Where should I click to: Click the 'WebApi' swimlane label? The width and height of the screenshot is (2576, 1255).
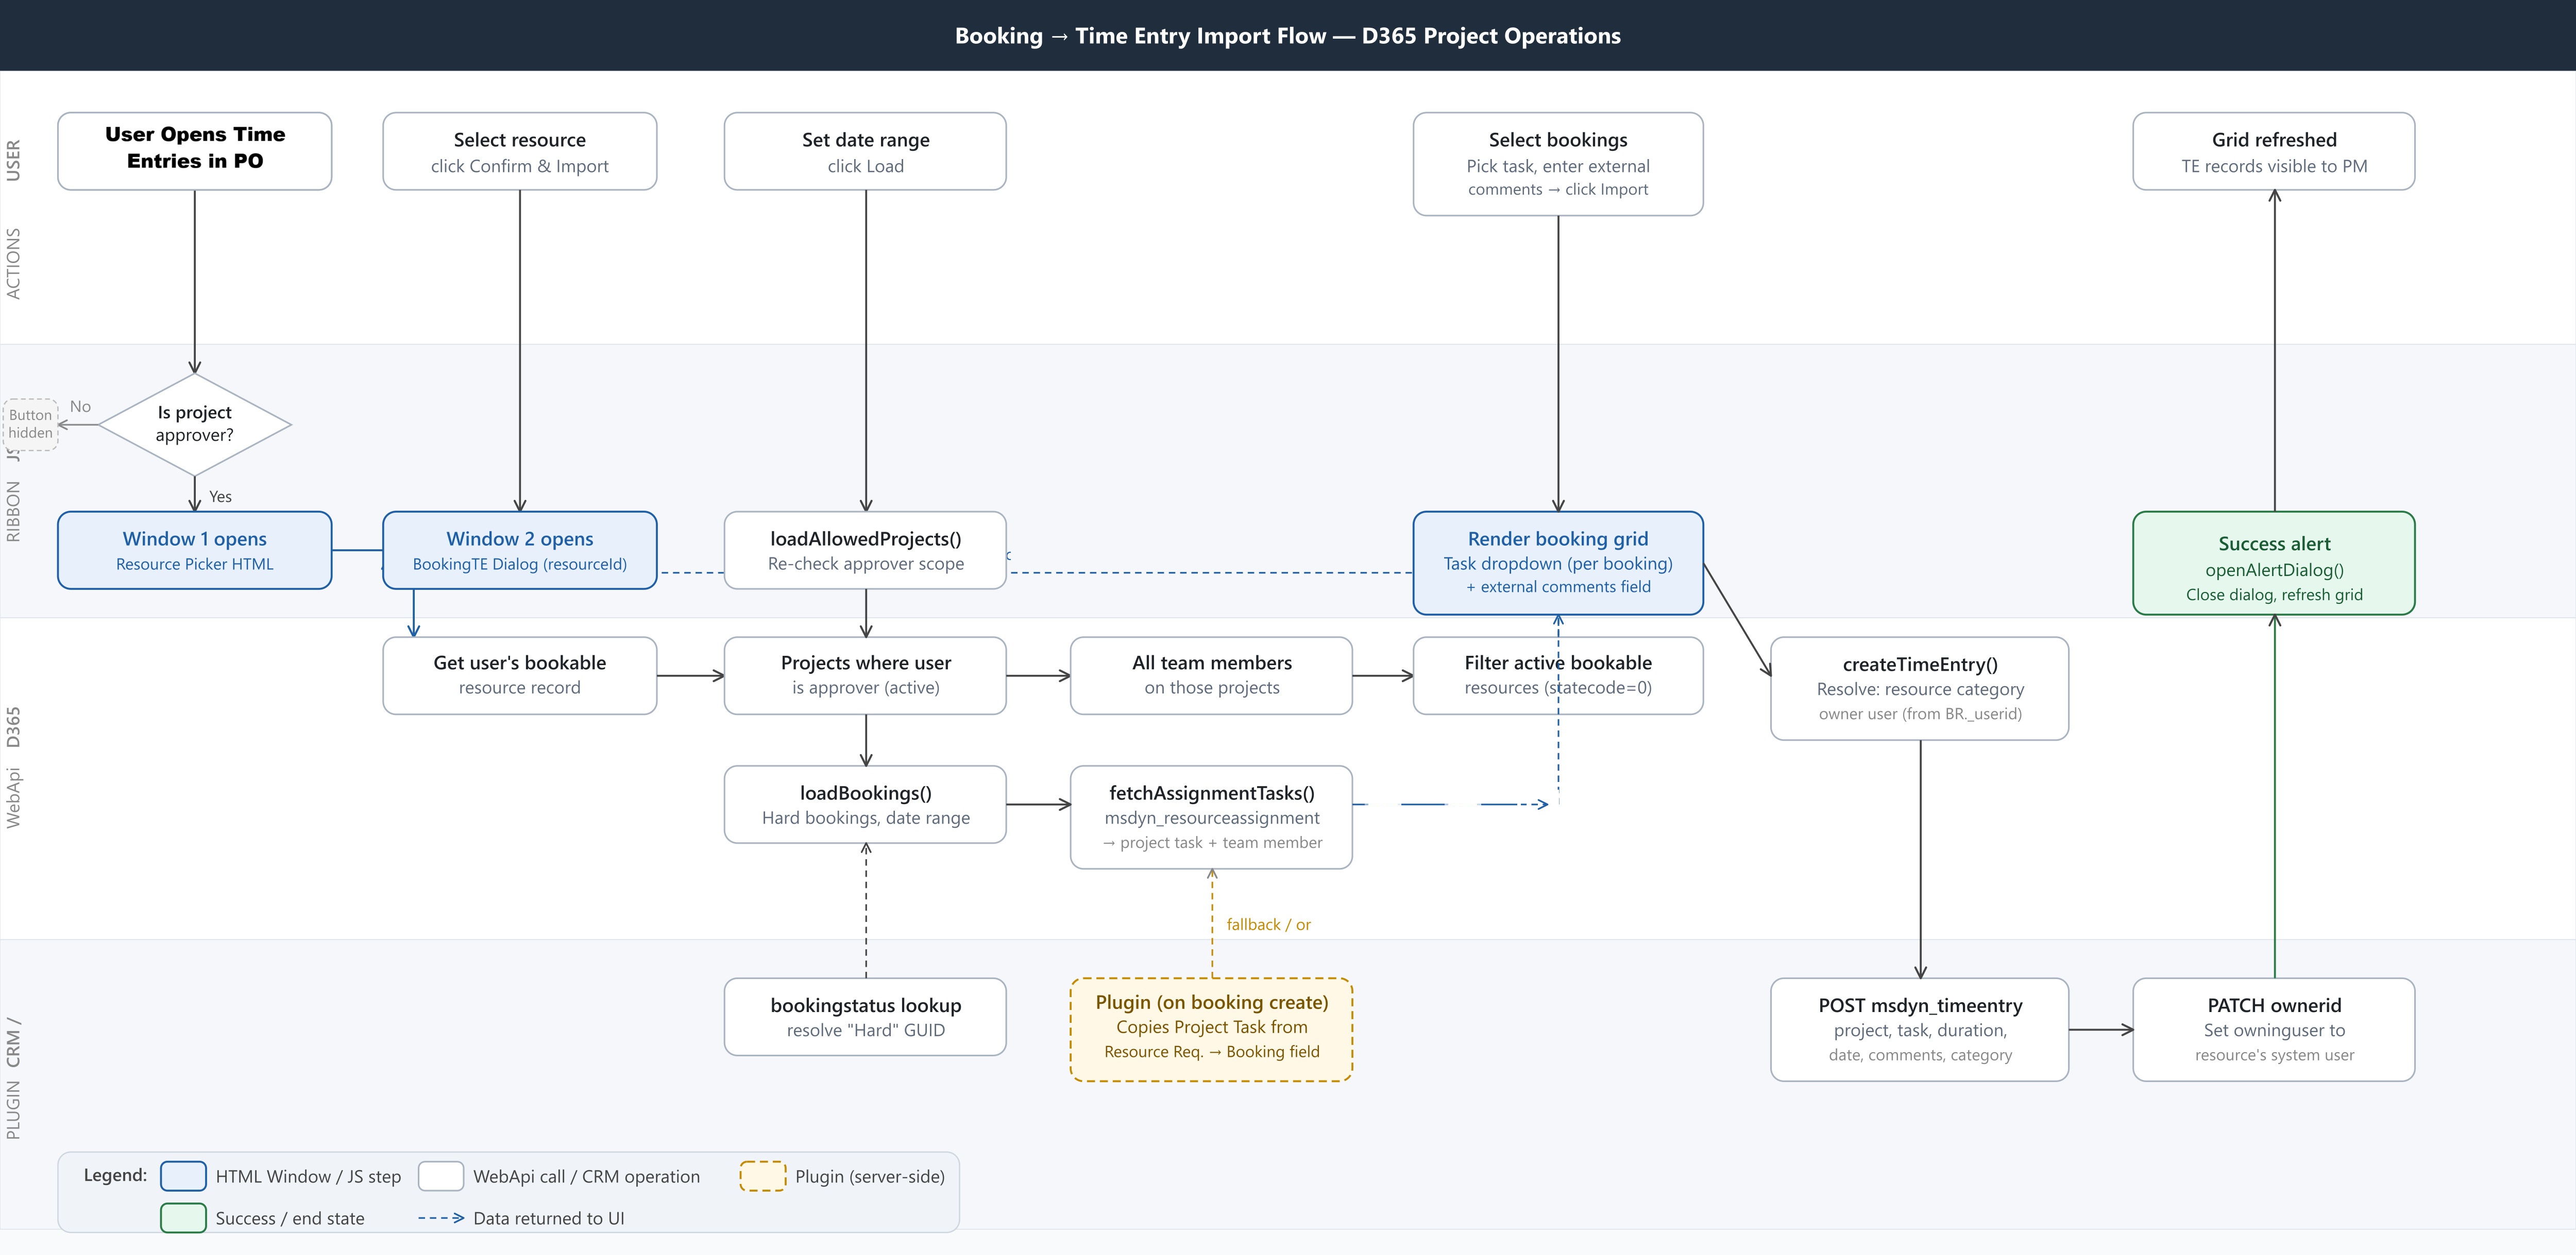click(13, 797)
